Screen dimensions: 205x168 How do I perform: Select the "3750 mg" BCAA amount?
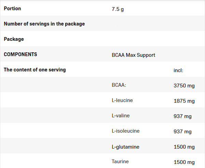[x=184, y=86]
